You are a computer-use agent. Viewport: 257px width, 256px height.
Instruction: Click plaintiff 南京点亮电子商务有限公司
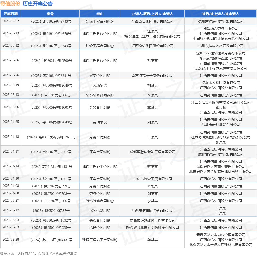tap(152, 75)
